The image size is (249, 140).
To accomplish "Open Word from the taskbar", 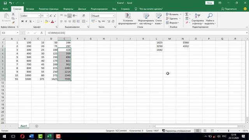I will tap(31, 136).
